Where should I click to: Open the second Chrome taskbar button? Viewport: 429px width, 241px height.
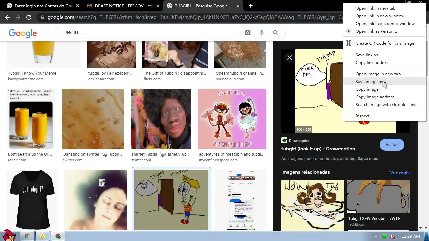point(58,236)
